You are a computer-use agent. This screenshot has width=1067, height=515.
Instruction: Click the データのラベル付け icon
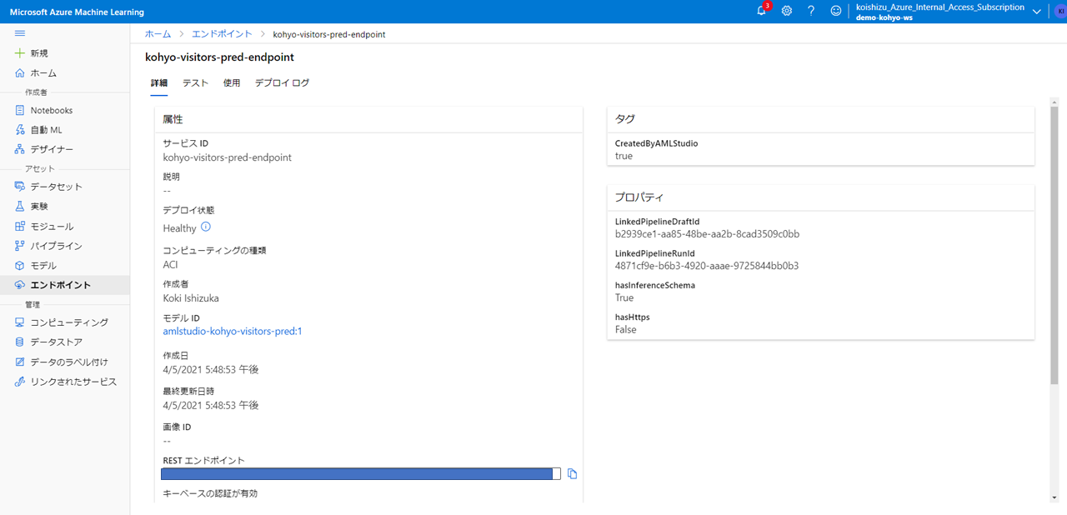20,362
